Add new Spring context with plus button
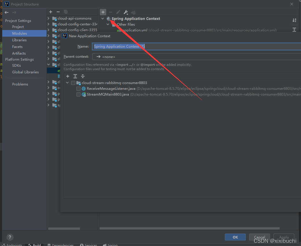This screenshot has height=246, width=301. pyautogui.click(x=103, y=12)
